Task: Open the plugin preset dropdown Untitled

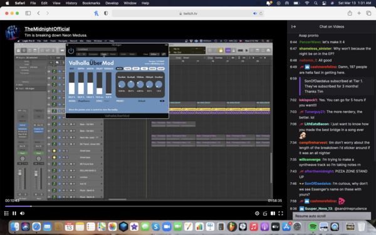Action: (x=97, y=50)
